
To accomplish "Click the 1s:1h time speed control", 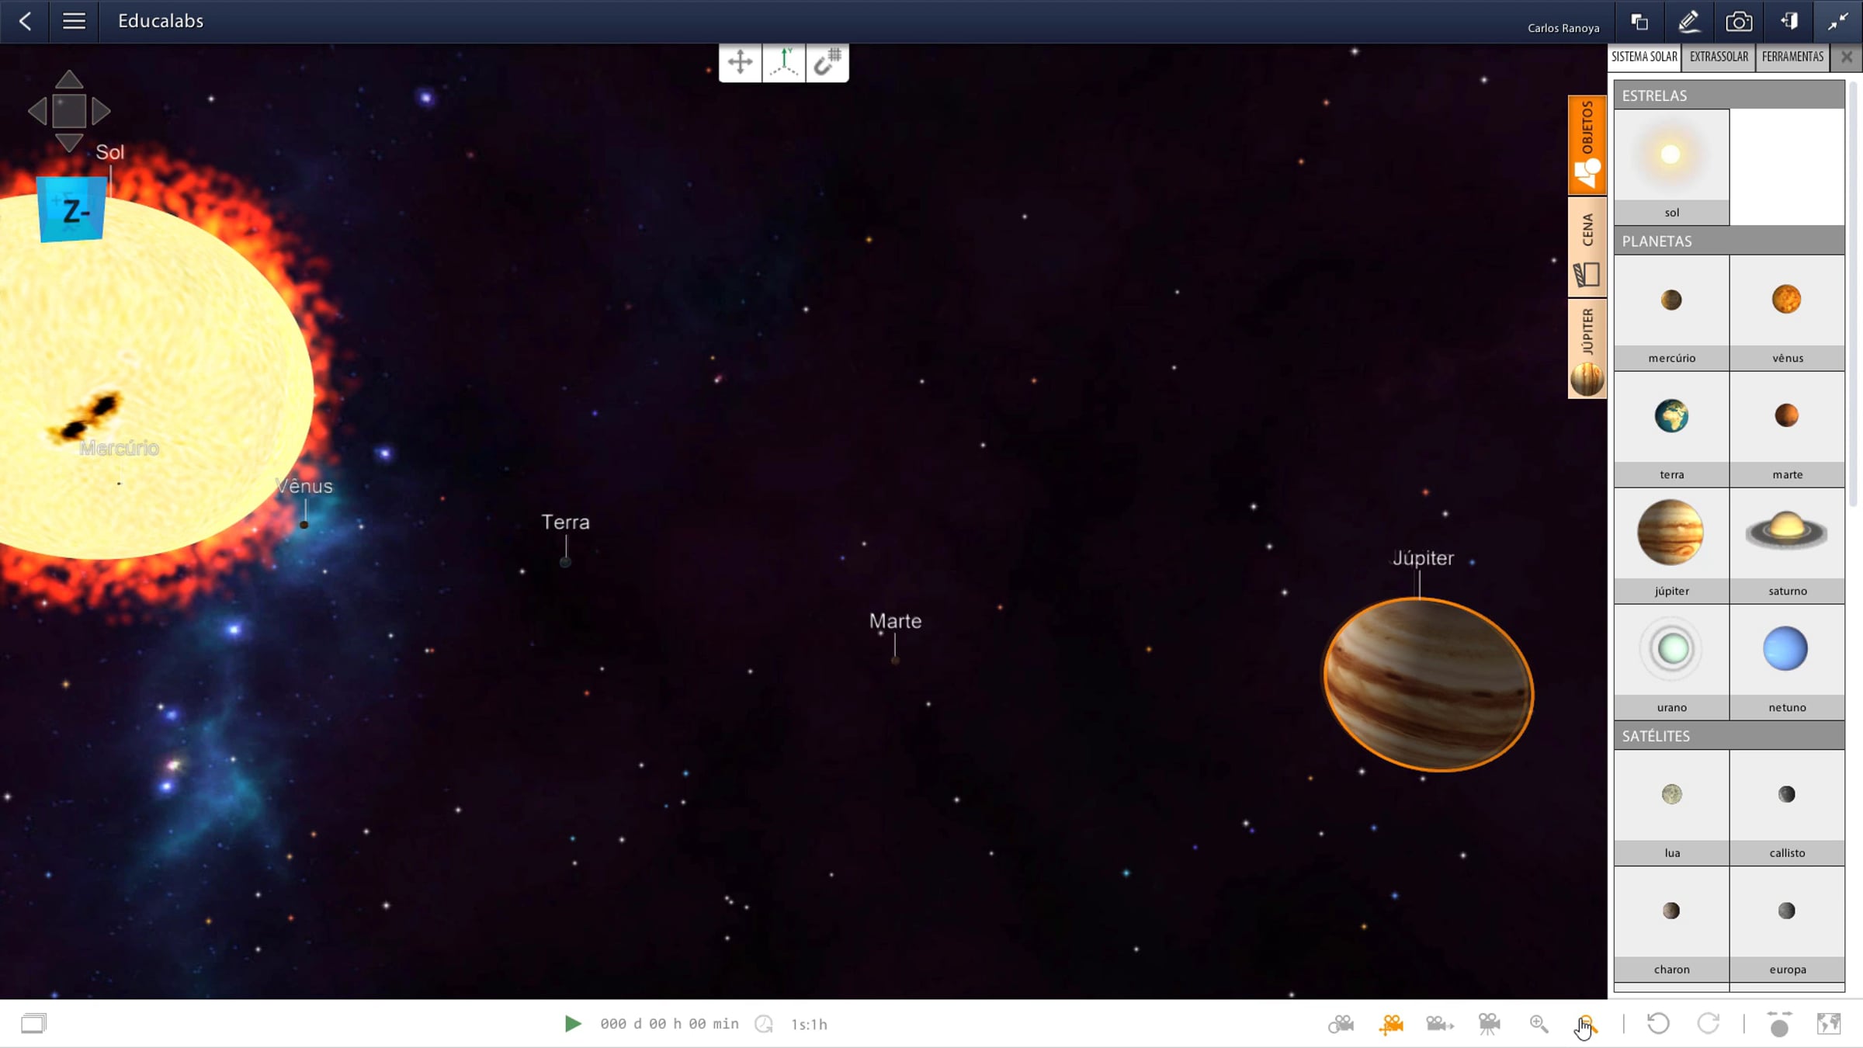I will pos(809,1024).
